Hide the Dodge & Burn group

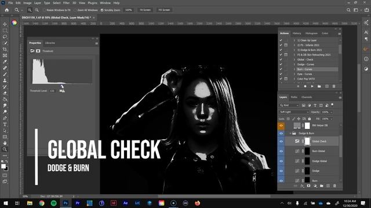pos(281,133)
